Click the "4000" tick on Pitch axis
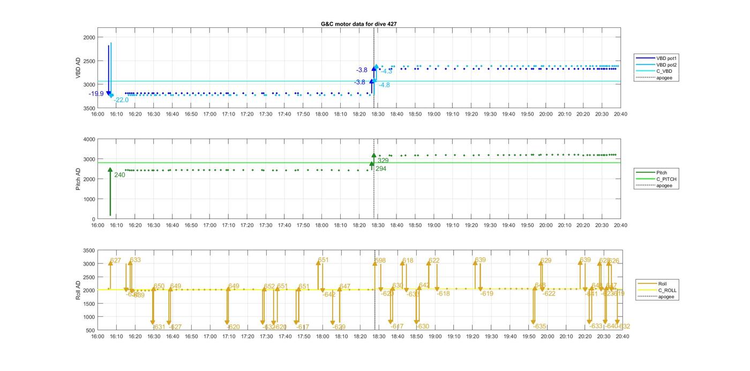 click(89, 139)
